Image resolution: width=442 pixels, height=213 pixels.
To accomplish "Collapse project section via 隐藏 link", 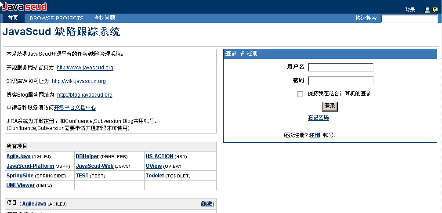I will 207,204.
